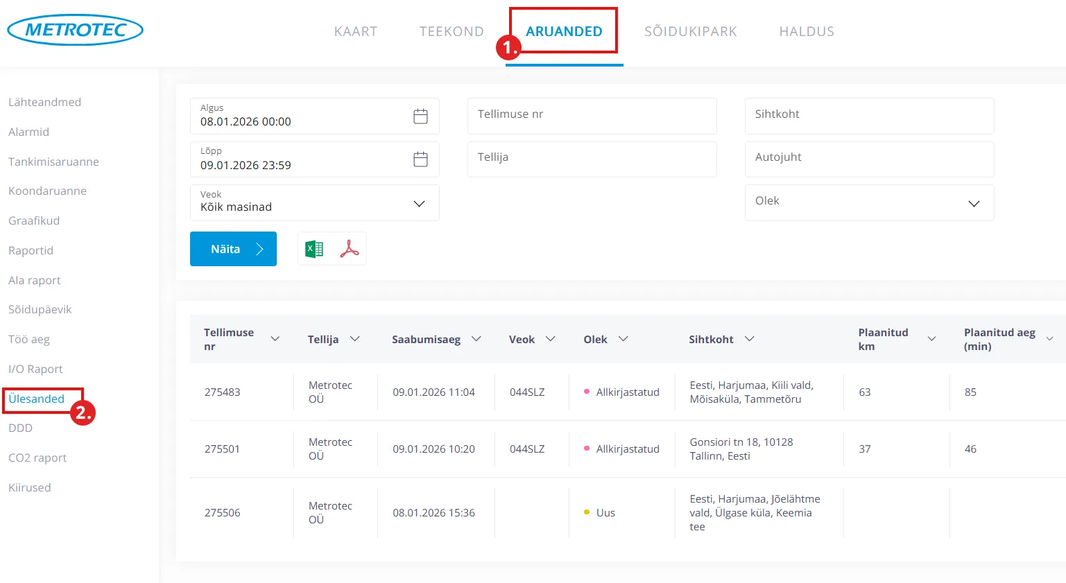Open Saabumisaeg column sort chevron
1066x583 pixels.
coord(476,339)
